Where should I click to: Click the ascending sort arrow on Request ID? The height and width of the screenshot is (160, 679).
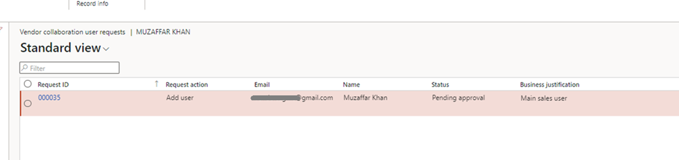click(x=157, y=84)
